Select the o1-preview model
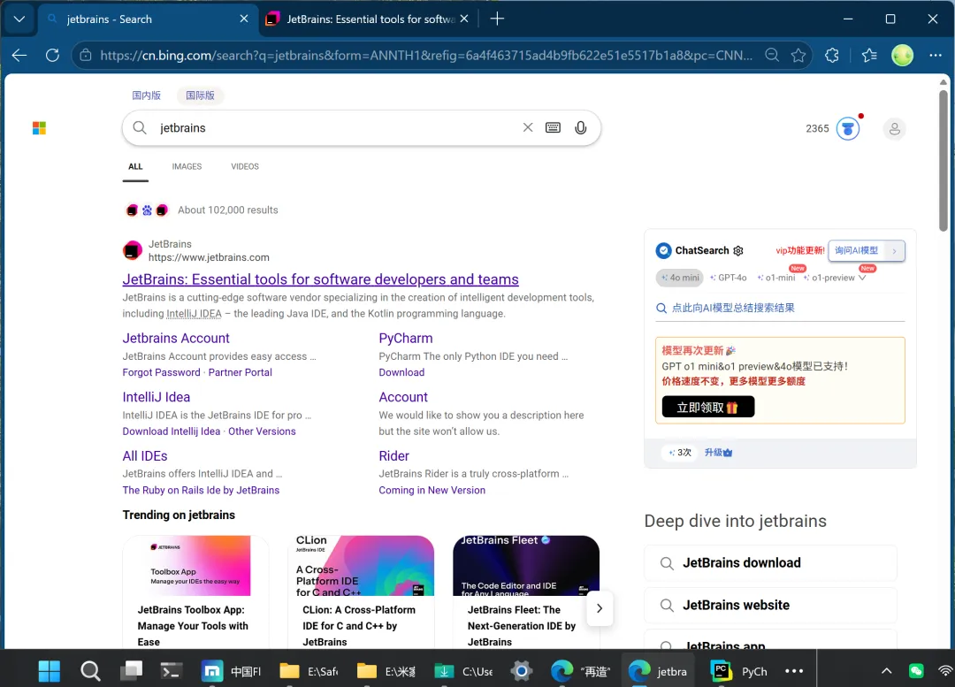Screen dimensions: 955x687 (x=829, y=278)
